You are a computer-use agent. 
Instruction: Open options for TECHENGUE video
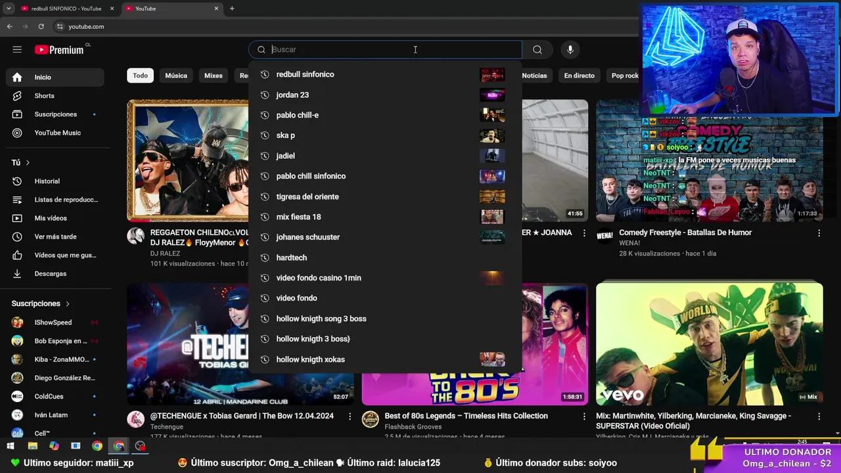pos(350,417)
